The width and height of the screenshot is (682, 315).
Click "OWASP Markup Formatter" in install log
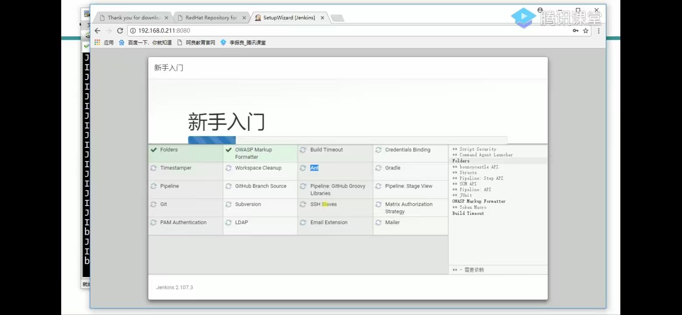click(479, 201)
